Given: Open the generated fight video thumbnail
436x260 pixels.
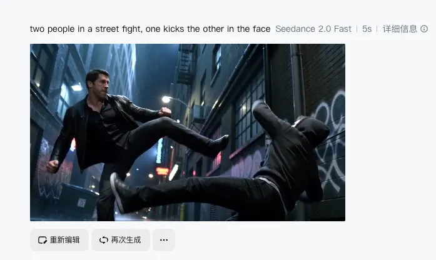Looking at the screenshot, I should 188,132.
